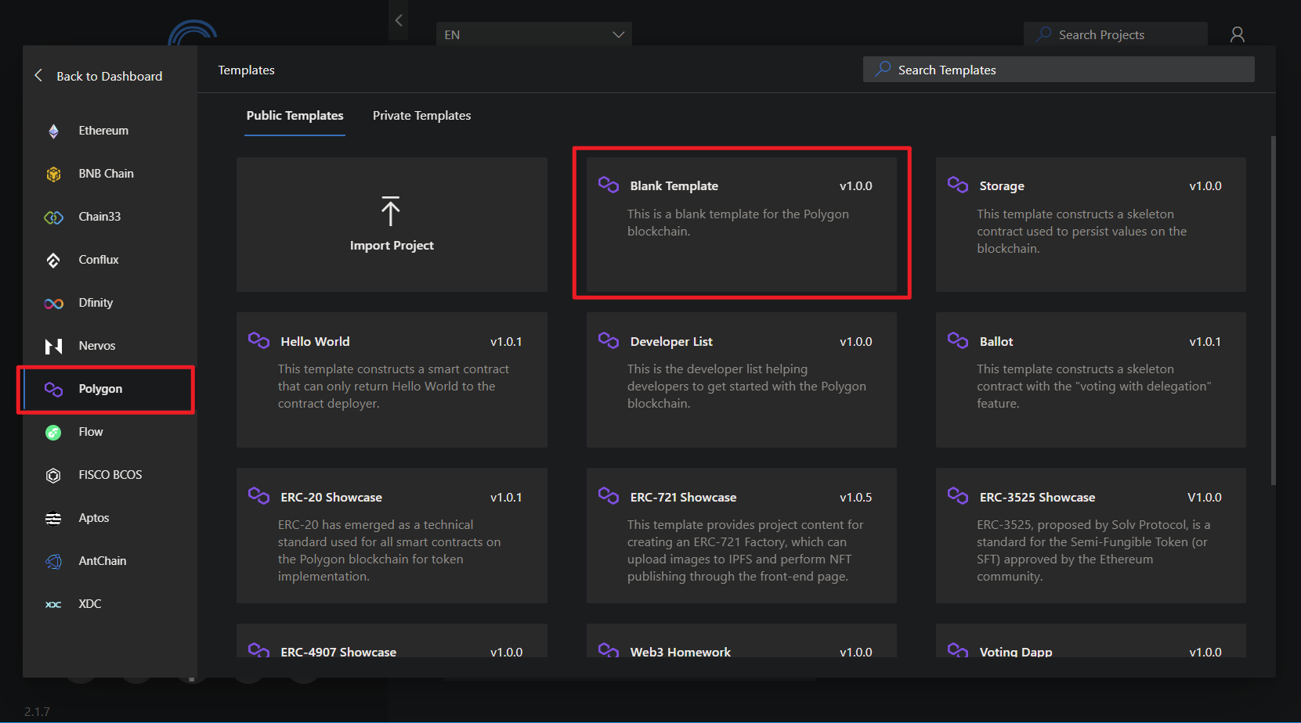
Task: Switch to the Private Templates tab
Action: click(421, 116)
